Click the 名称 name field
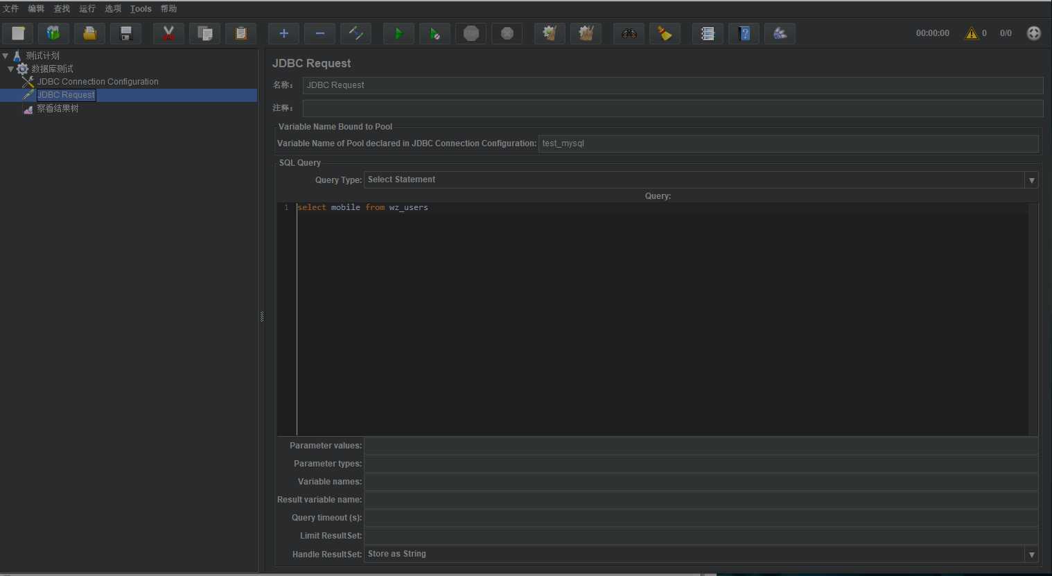 [x=672, y=85]
